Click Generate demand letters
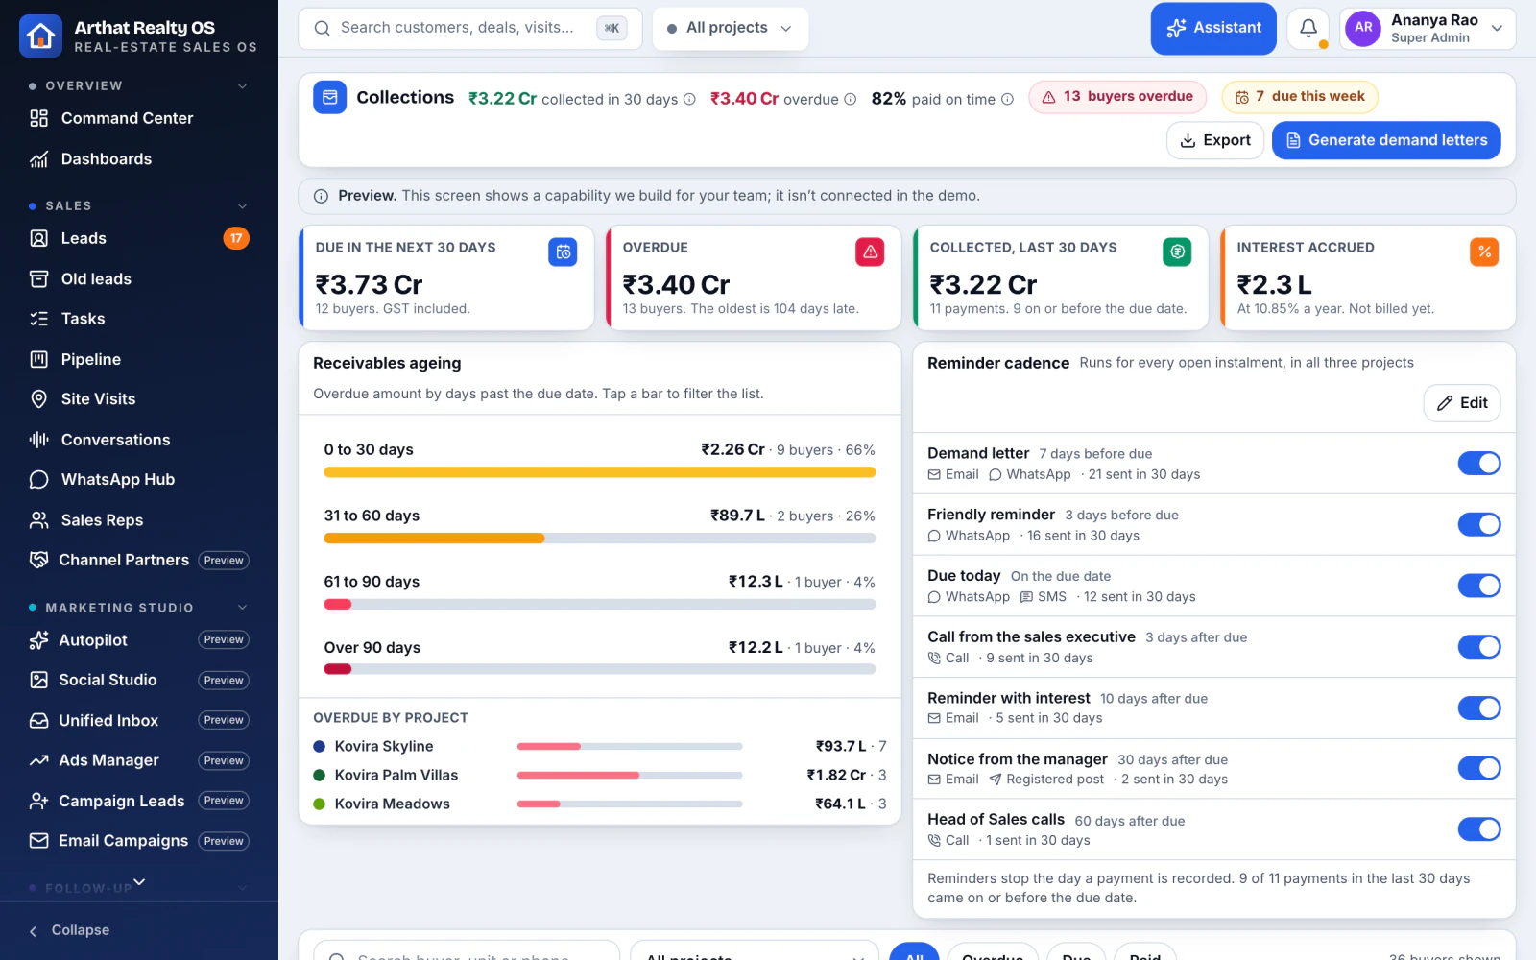Viewport: 1536px width, 960px height. point(1386,140)
